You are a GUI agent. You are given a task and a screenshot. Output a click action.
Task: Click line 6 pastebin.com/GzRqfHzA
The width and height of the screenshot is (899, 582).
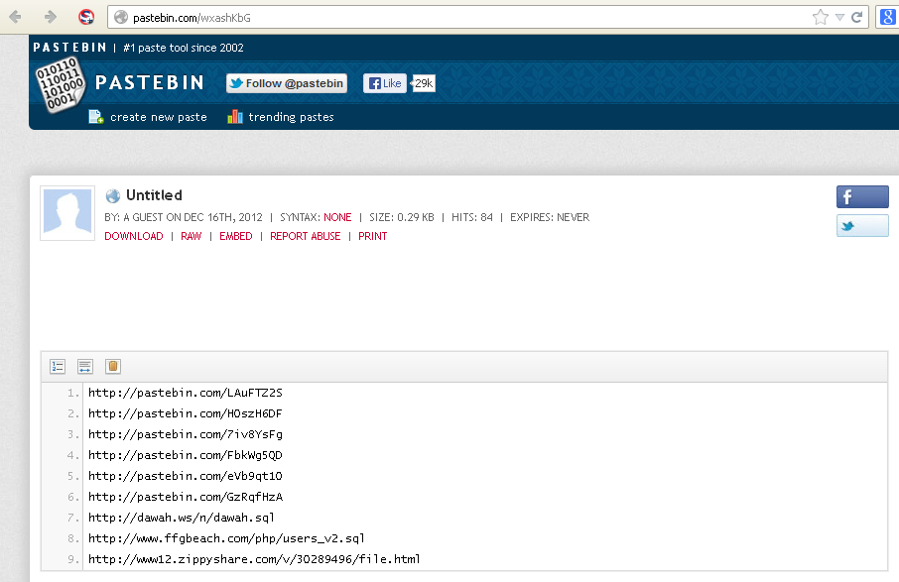[186, 497]
